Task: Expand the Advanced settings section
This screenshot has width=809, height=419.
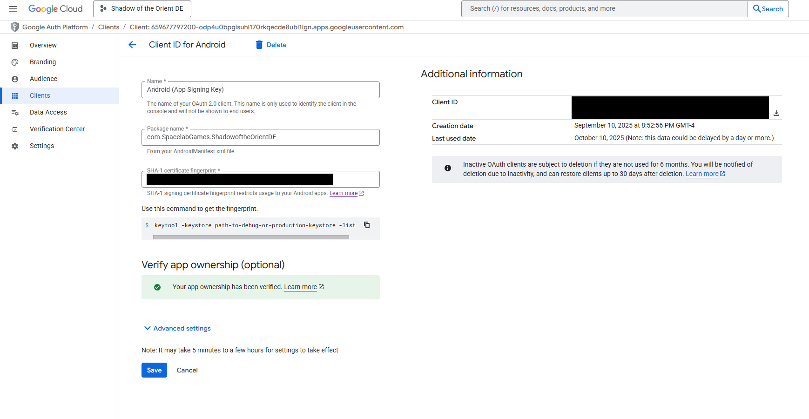Action: coord(177,328)
